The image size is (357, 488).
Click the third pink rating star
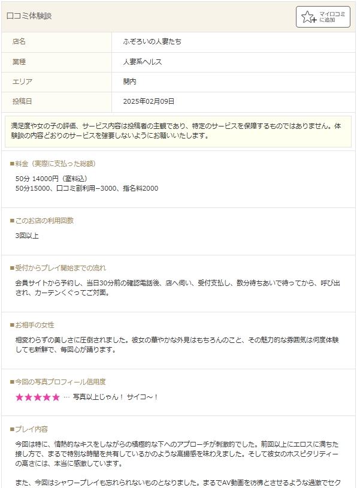coord(38,397)
